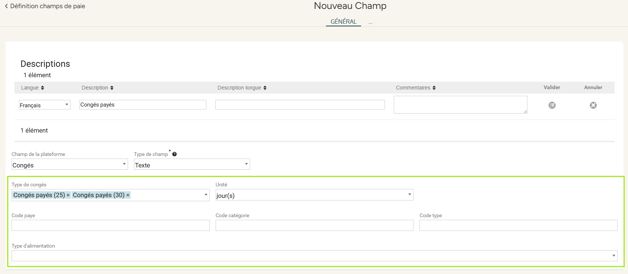Click the Annuler cancel icon in the row

point(593,105)
